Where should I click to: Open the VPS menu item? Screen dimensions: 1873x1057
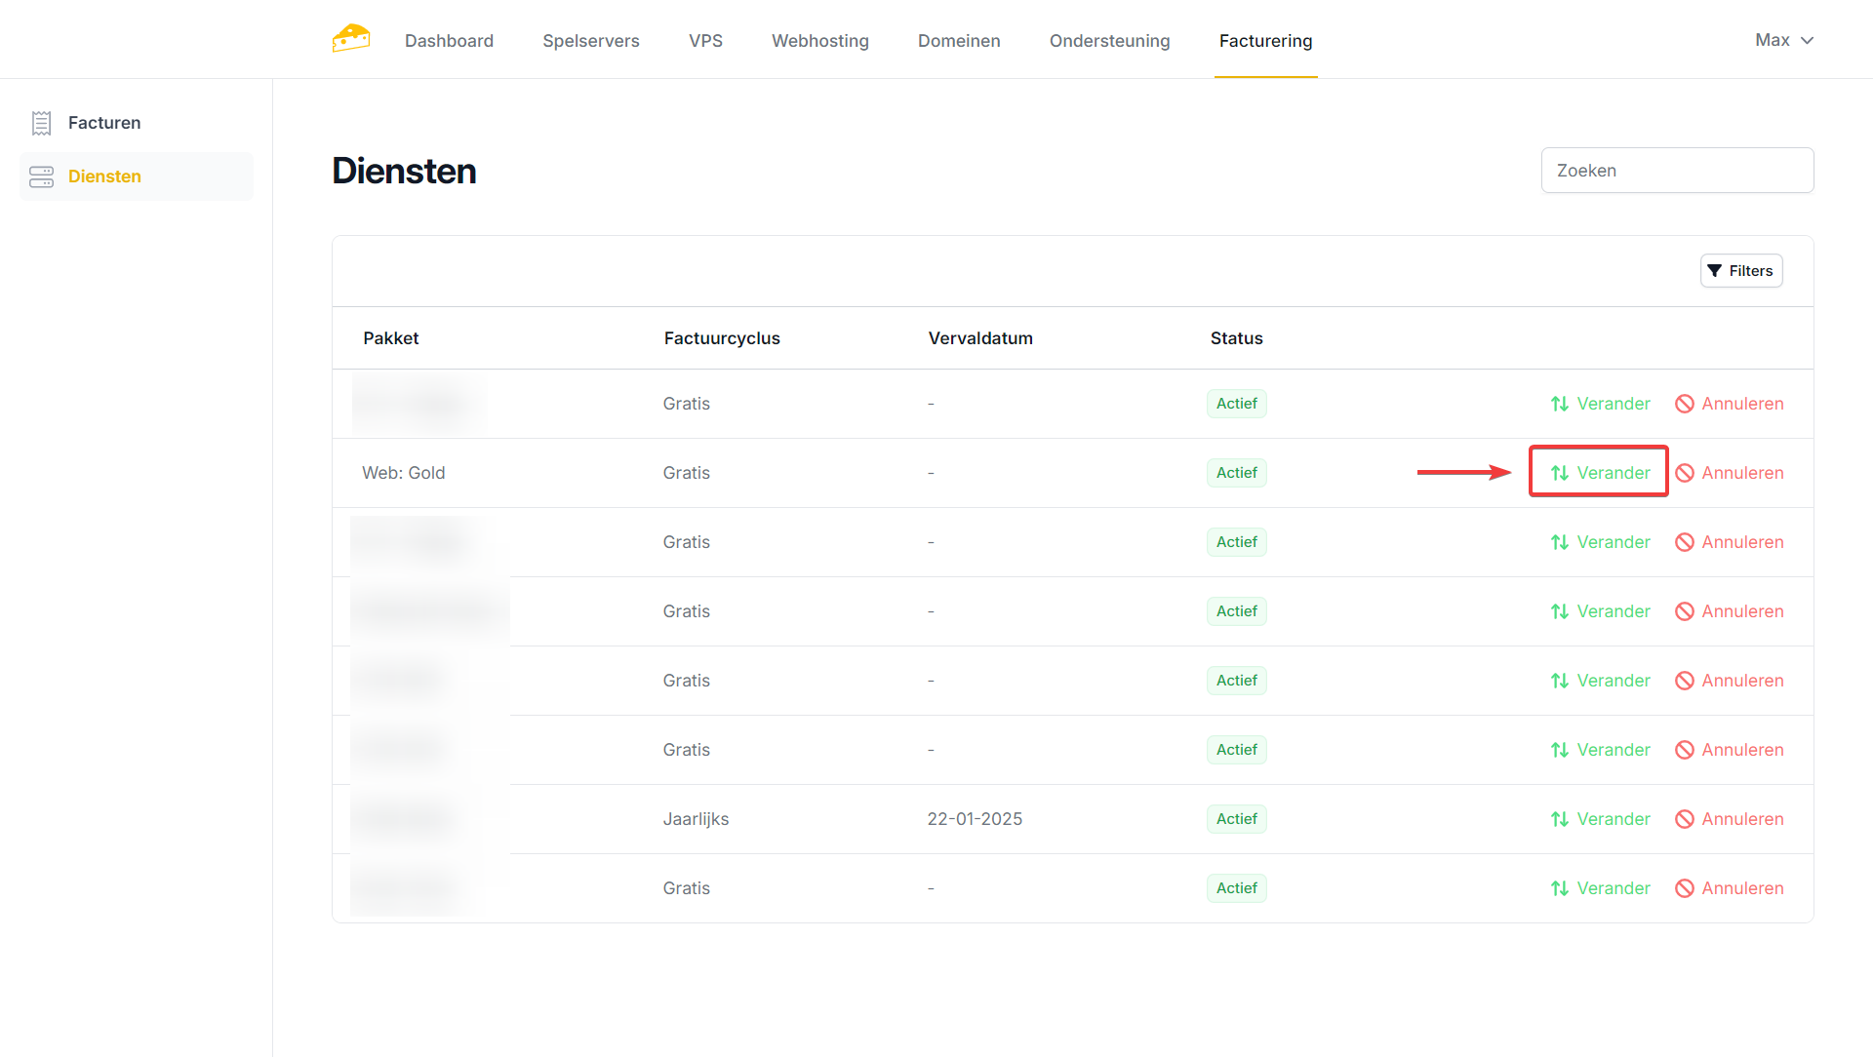click(705, 41)
